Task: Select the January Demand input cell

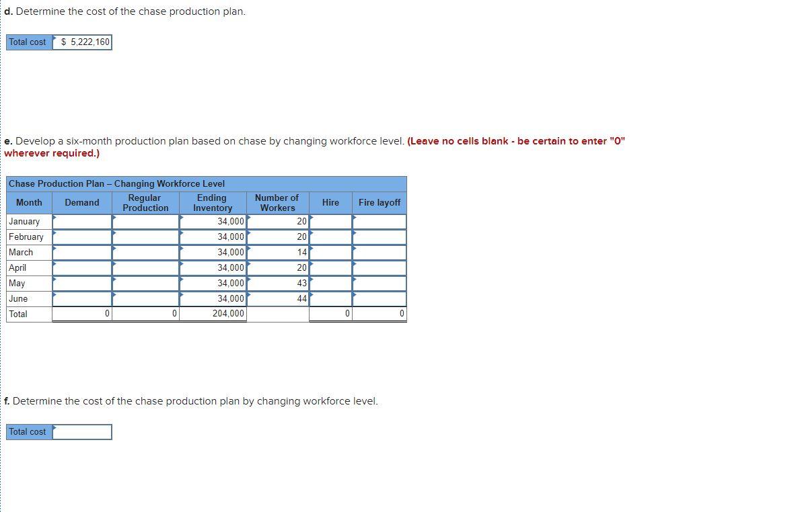Action: [x=82, y=221]
